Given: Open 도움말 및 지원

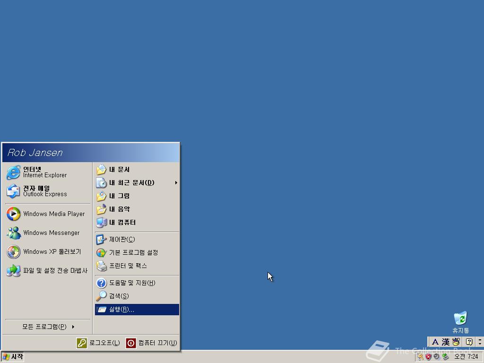Looking at the screenshot, I should click(x=137, y=283).
